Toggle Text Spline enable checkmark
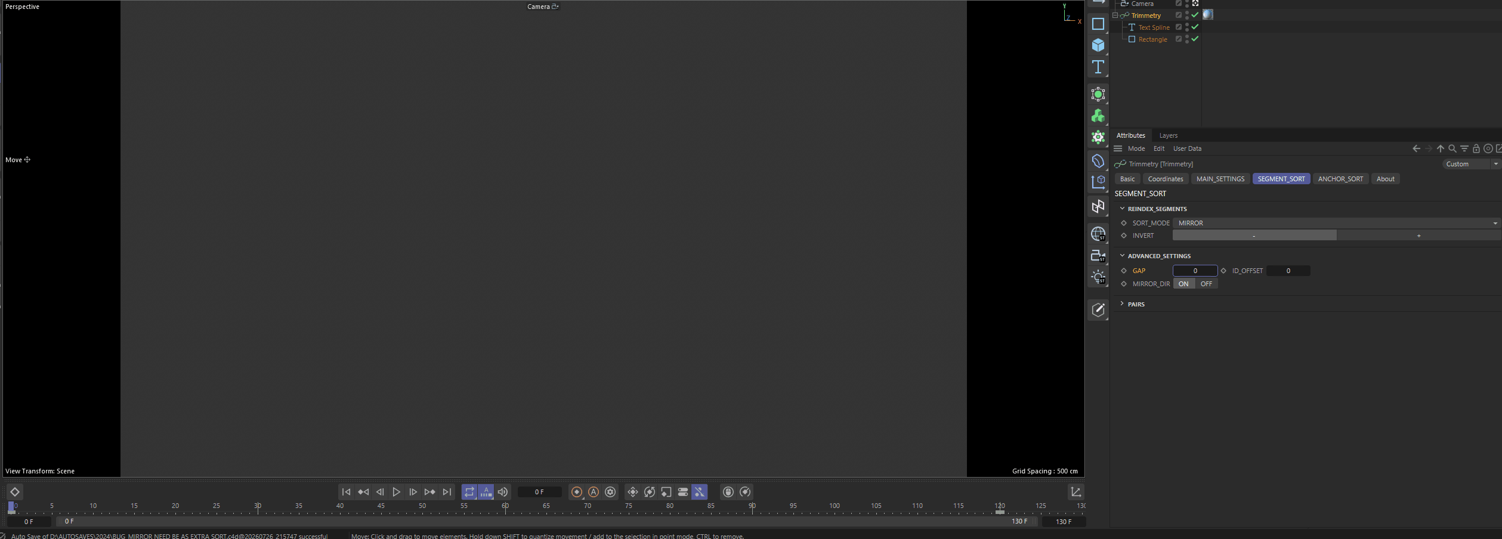Viewport: 1502px width, 539px height. coord(1195,27)
